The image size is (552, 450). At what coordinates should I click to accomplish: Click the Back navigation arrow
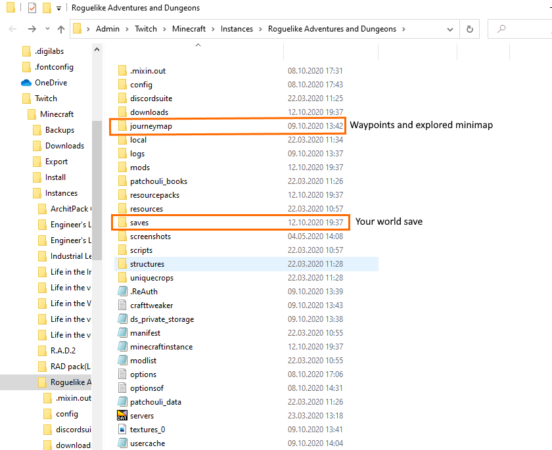pyautogui.click(x=12, y=29)
